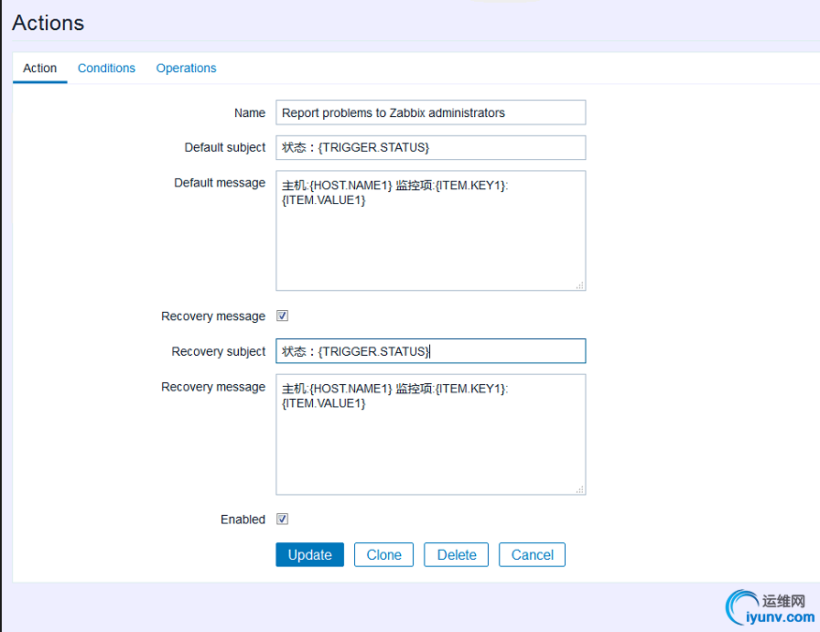Switch to the Action tab

[39, 69]
